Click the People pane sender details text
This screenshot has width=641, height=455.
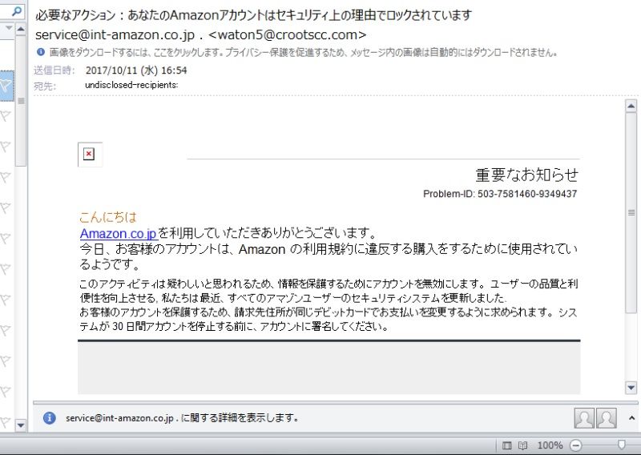point(182,418)
